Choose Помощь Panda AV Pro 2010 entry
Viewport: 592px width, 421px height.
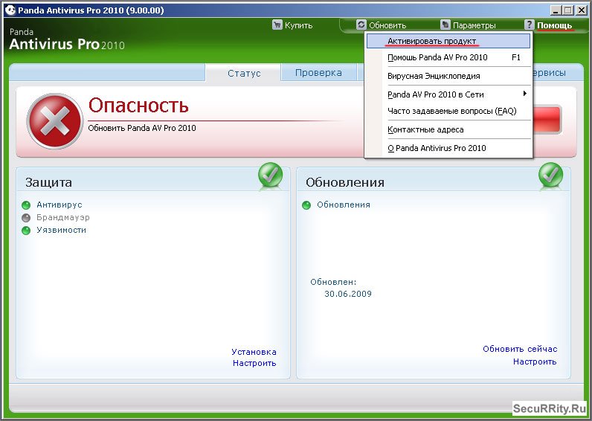[x=448, y=57]
